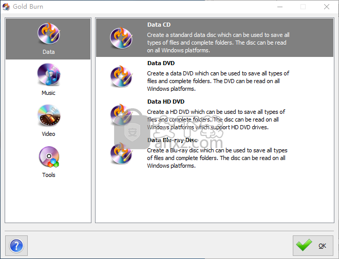The height and width of the screenshot is (259, 339).
Task: Minimize the Gold Burn window
Action: pyautogui.click(x=280, y=7)
